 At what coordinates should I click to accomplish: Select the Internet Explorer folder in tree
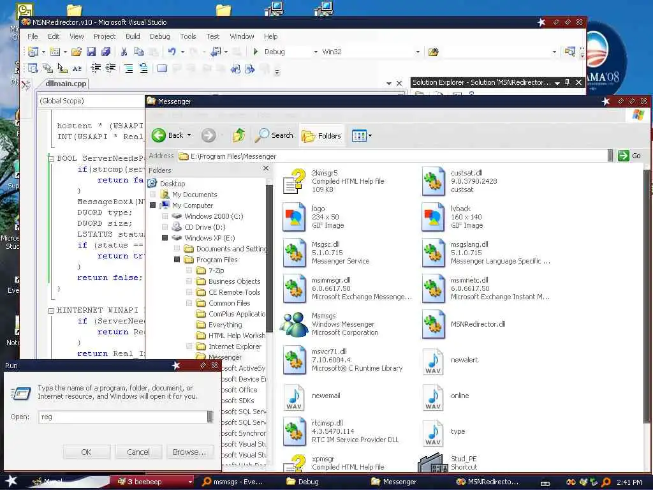(229, 346)
